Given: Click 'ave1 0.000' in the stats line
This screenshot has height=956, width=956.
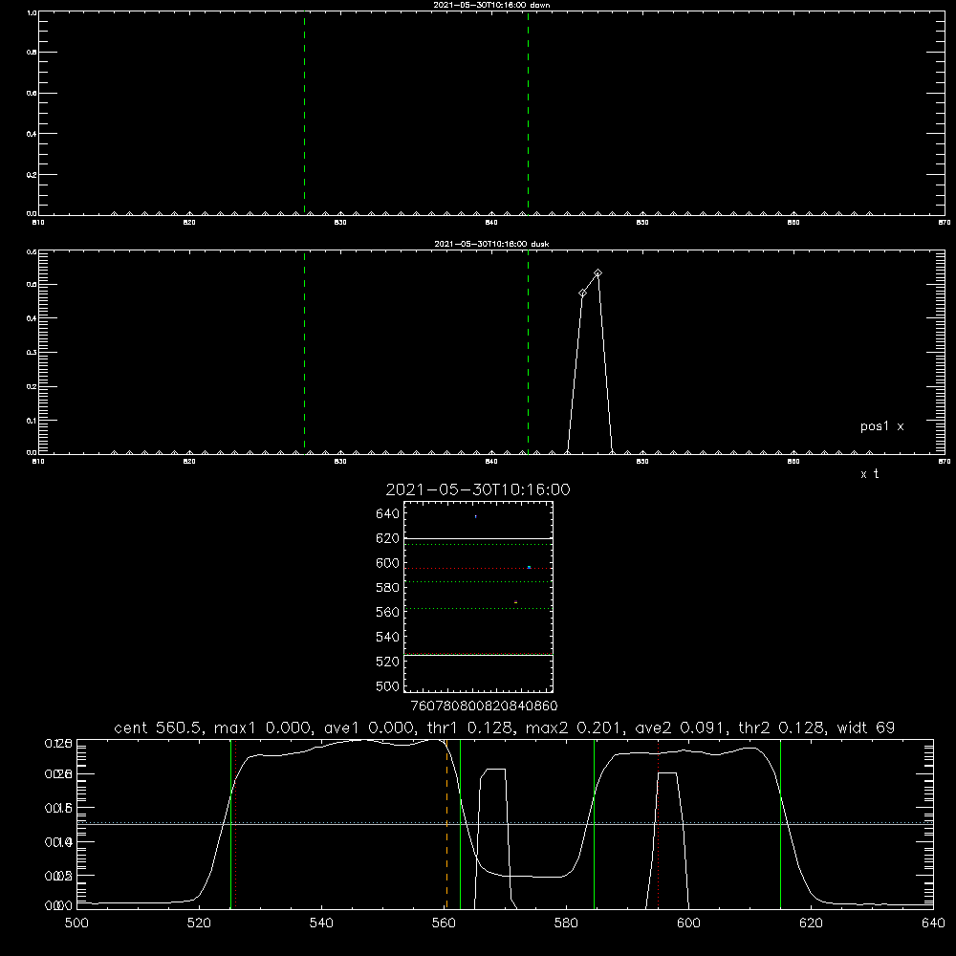Looking at the screenshot, I should pyautogui.click(x=366, y=728).
